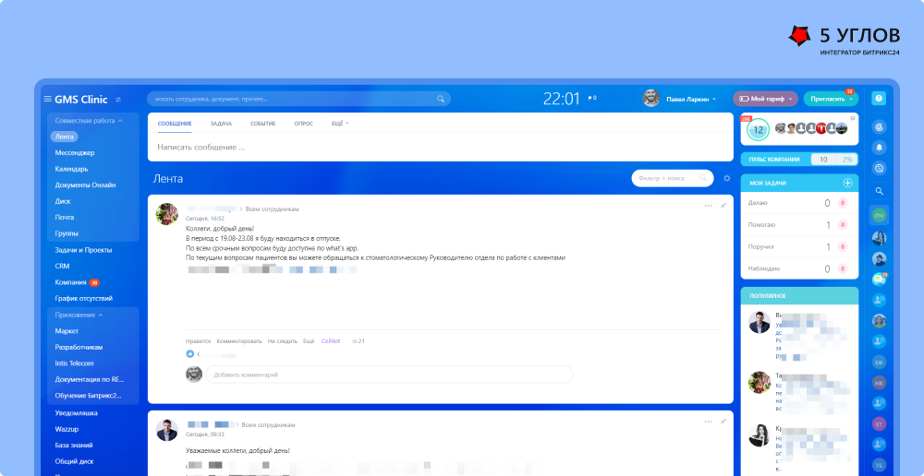
Task: Open the help question mark icon
Action: [x=879, y=99]
